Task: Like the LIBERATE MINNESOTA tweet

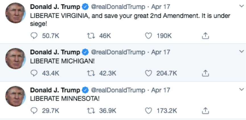Action: (148, 111)
